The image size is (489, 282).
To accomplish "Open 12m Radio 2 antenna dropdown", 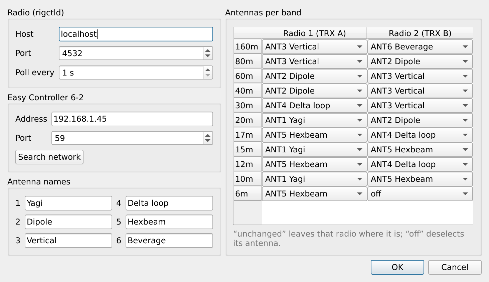I will [420, 164].
